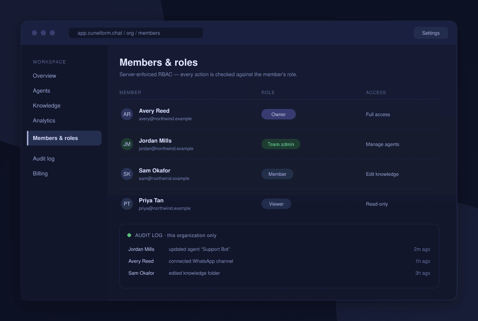The height and width of the screenshot is (321, 478).
Task: Click the Full access cell
Action: tap(378, 115)
